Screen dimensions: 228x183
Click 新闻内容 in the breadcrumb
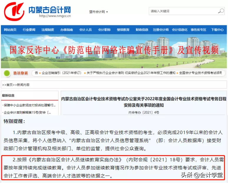[x=23, y=85]
